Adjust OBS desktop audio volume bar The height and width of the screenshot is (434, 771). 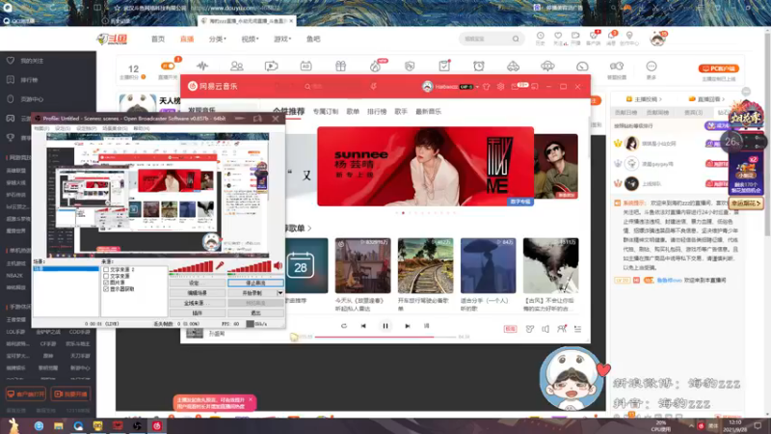250,267
